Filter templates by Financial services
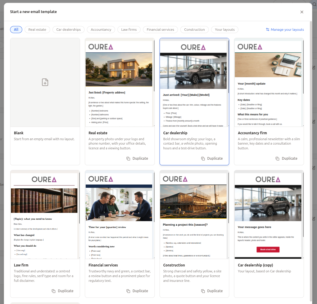Screen dimensions: 317x304 (160, 30)
